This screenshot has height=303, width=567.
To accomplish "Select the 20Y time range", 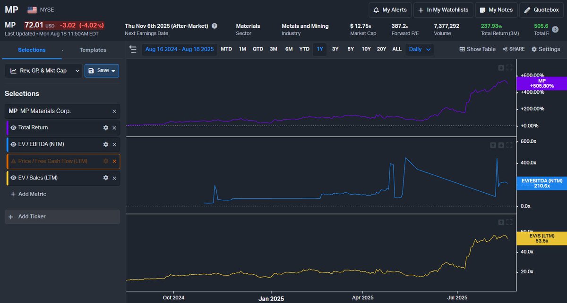I will pyautogui.click(x=381, y=49).
